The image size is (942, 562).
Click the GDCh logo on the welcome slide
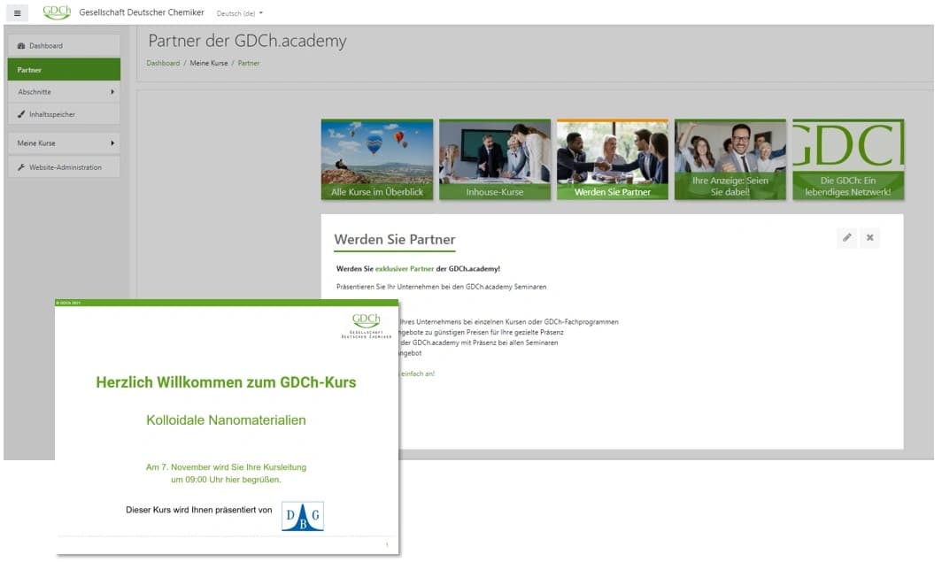(366, 326)
